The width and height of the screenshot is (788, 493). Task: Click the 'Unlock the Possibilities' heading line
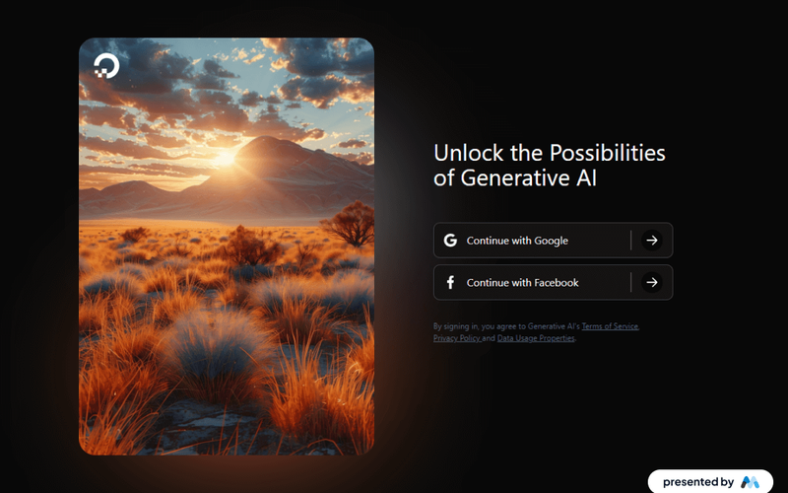[x=550, y=153]
